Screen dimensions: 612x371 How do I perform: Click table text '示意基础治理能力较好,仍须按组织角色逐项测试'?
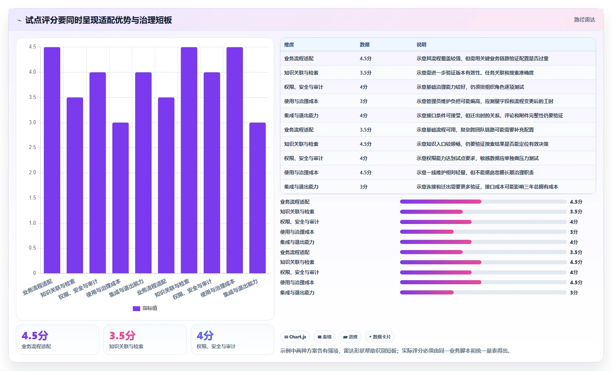pos(470,87)
